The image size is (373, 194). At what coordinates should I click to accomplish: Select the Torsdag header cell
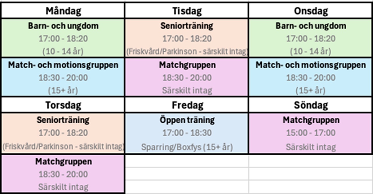63,105
